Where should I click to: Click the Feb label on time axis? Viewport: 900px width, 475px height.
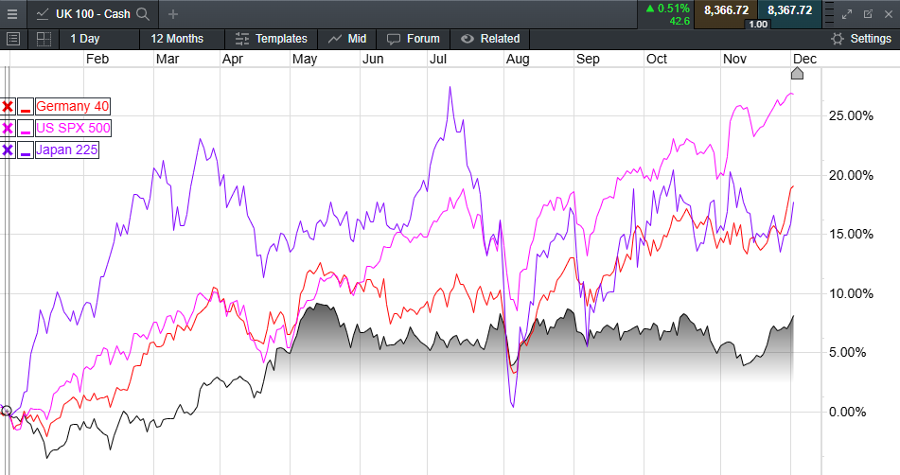(x=97, y=59)
